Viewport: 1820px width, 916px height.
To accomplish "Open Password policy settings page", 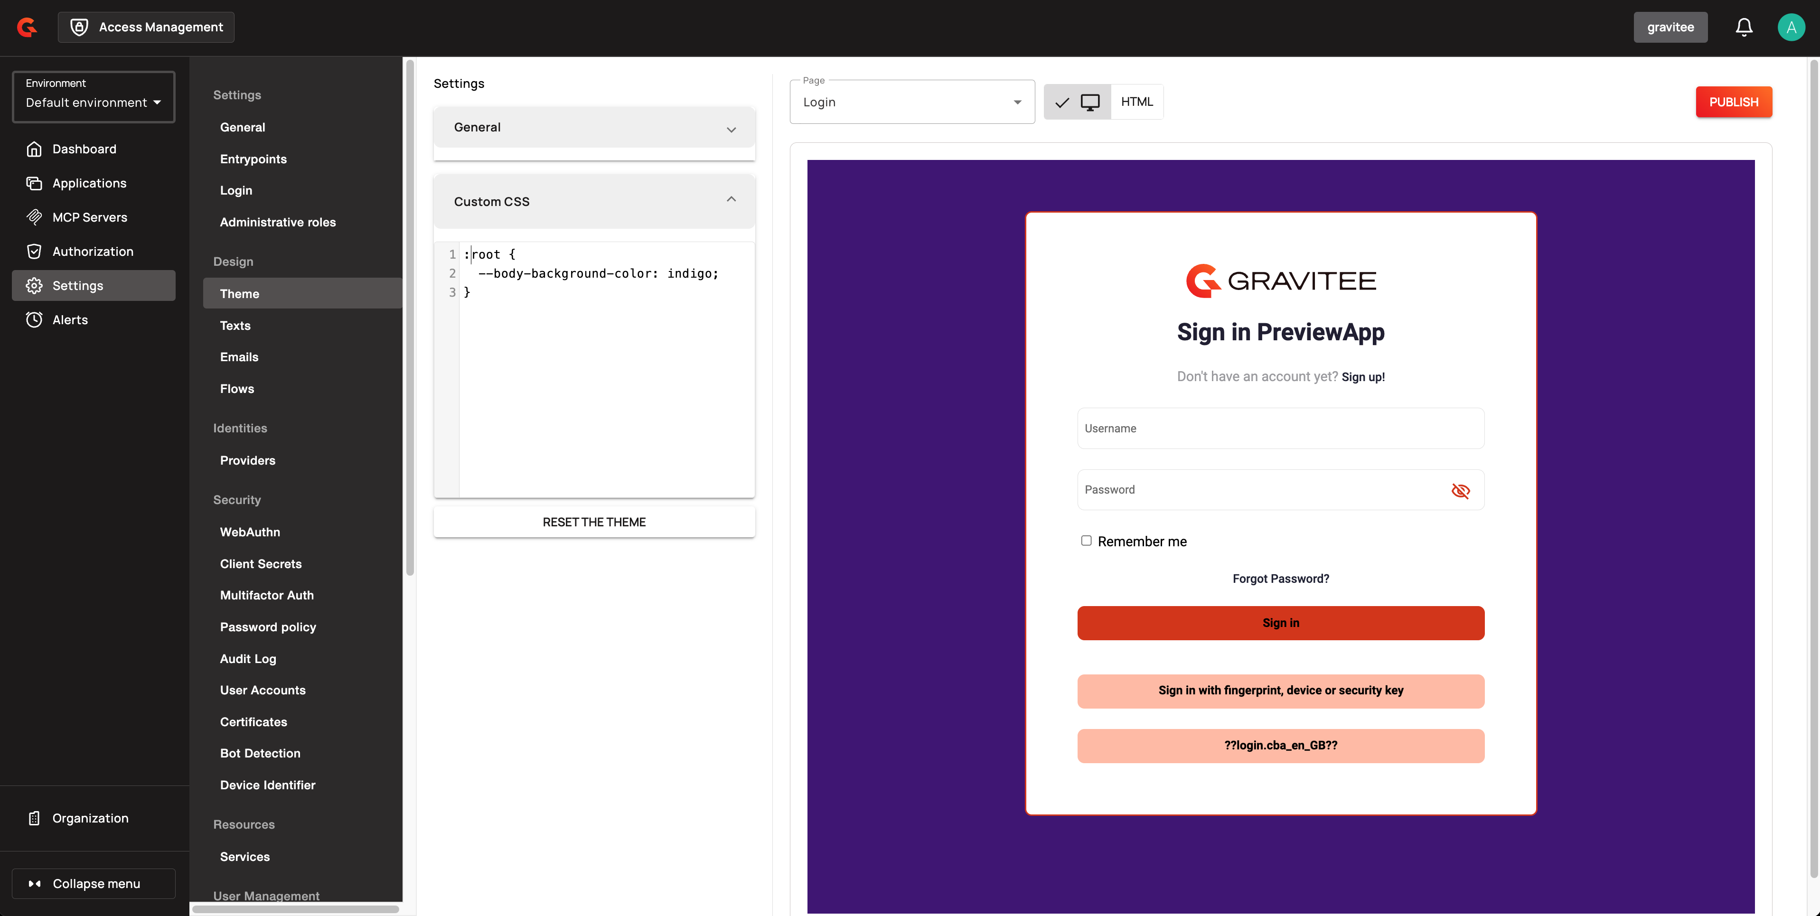I will pos(268,627).
